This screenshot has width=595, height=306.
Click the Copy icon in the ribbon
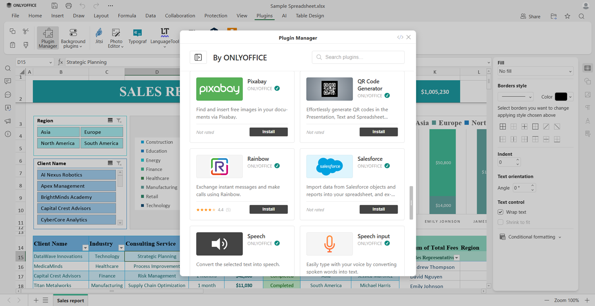[x=12, y=31]
